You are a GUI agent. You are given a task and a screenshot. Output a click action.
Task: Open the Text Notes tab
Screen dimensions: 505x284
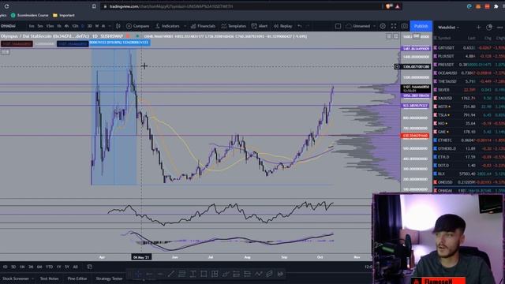49,278
